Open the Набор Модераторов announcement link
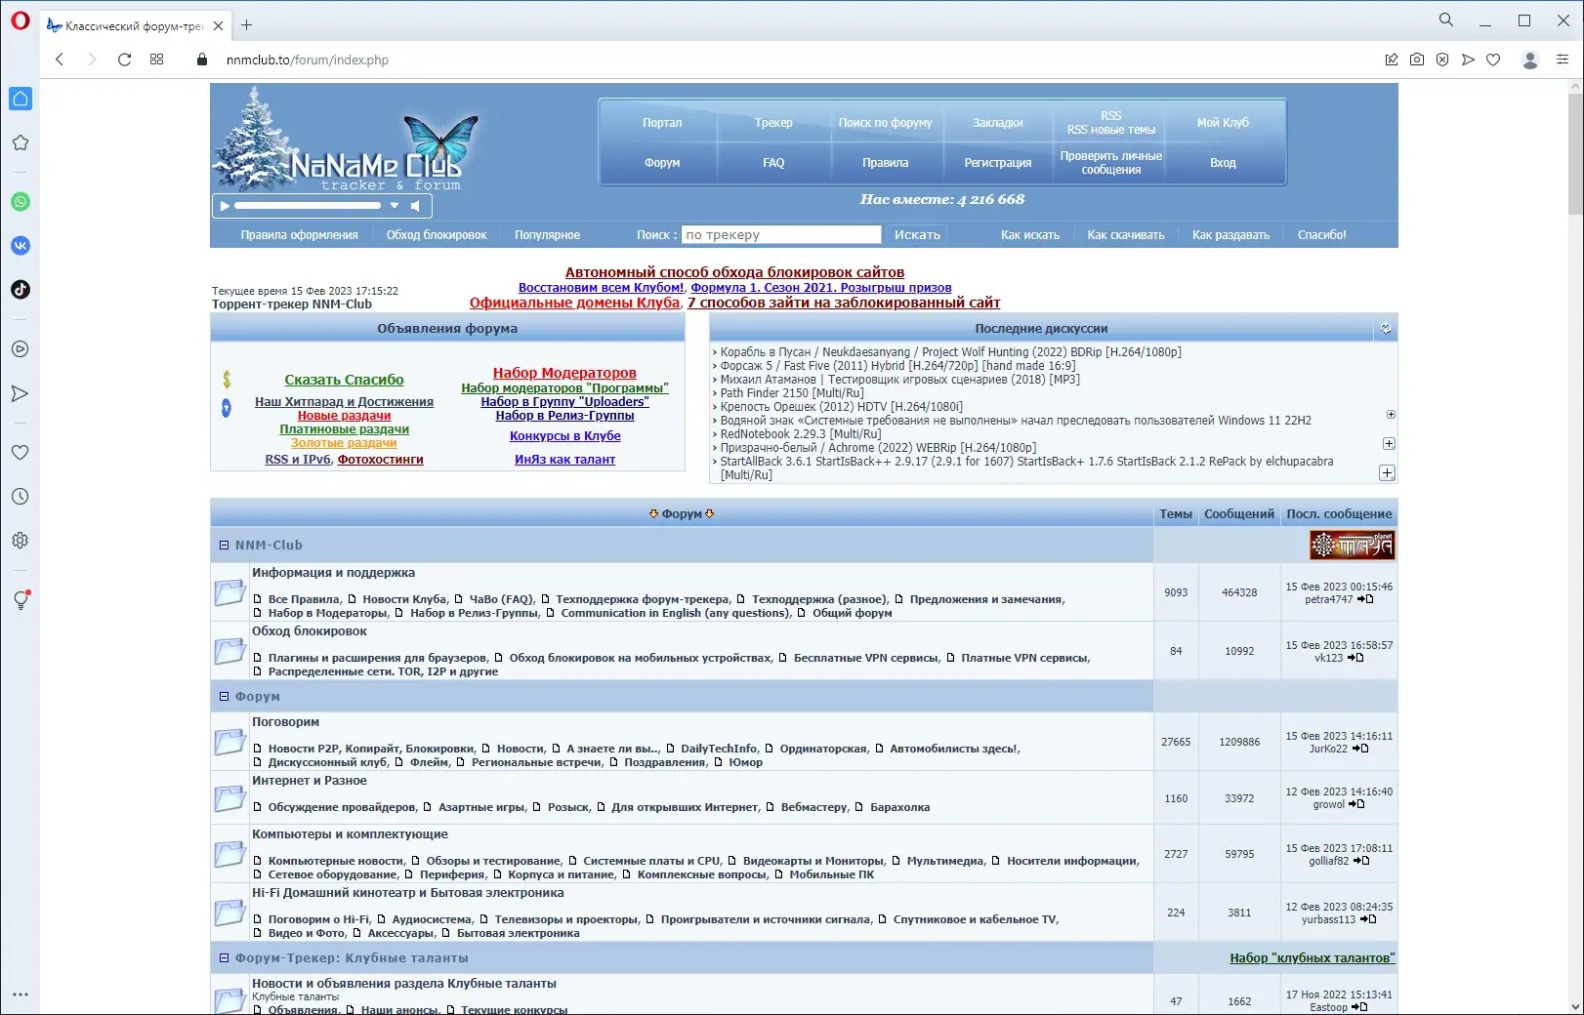The width and height of the screenshot is (1584, 1015). point(564,373)
